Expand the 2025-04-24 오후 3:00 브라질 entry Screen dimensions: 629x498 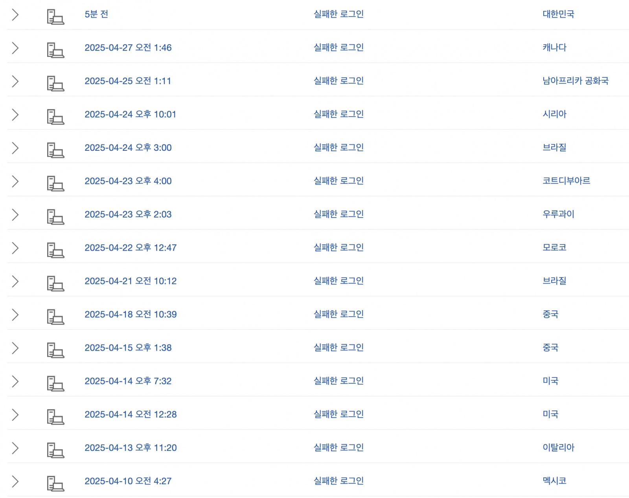[x=15, y=148]
